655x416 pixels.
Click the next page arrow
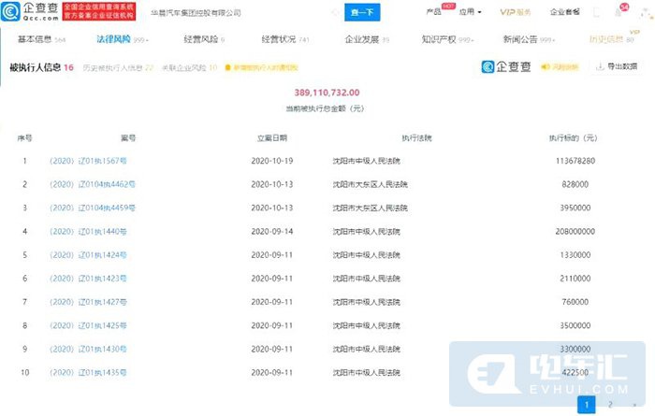click(634, 405)
